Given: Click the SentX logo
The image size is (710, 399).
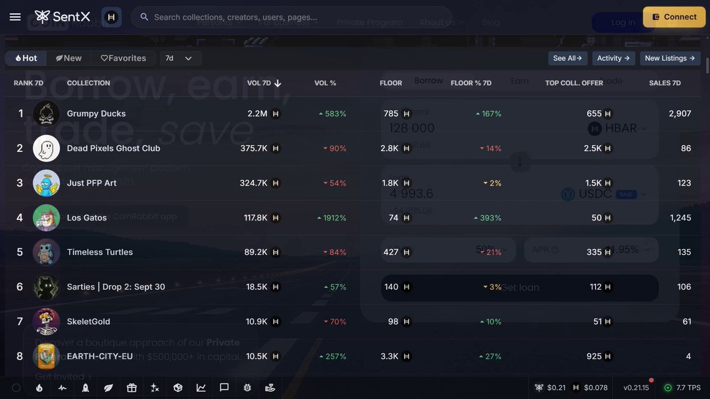Looking at the screenshot, I should pos(62,17).
